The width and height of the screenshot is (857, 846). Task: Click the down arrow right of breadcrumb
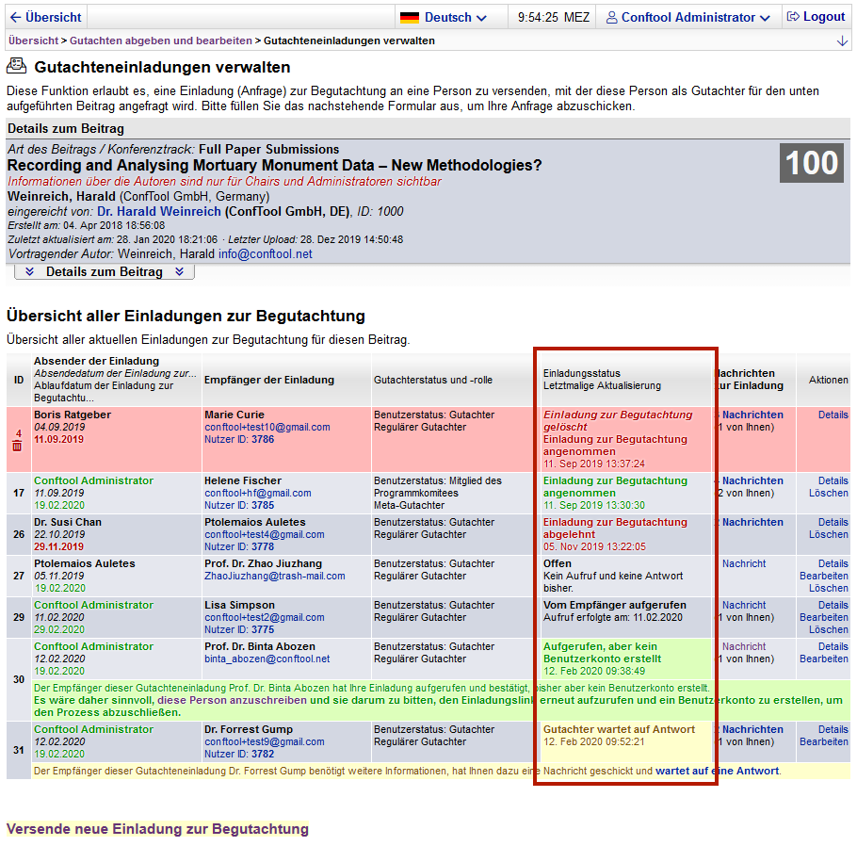coord(842,41)
